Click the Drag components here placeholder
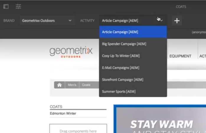The width and height of the screenshot is (206, 133). (78, 131)
